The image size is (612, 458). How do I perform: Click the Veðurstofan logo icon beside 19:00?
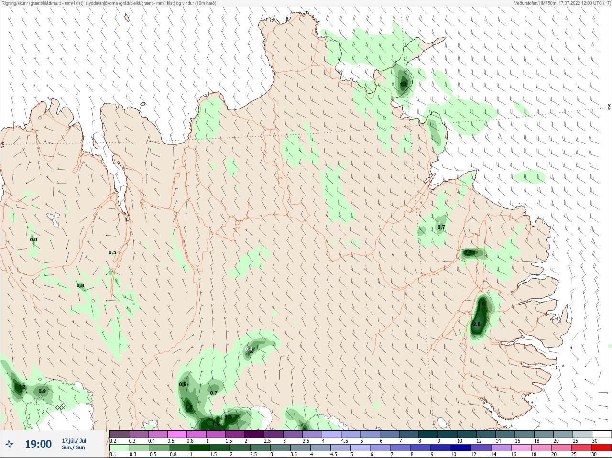click(9, 444)
